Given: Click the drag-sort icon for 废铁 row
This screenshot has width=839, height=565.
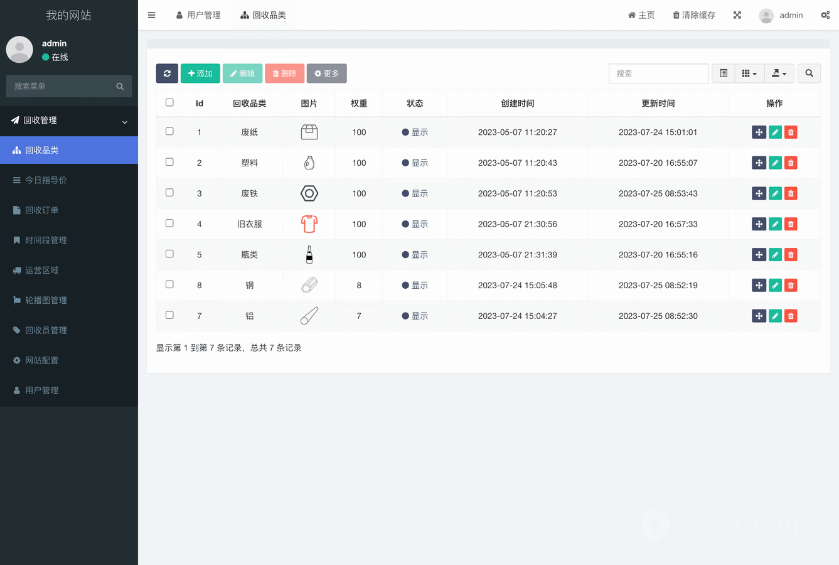Looking at the screenshot, I should coord(759,193).
